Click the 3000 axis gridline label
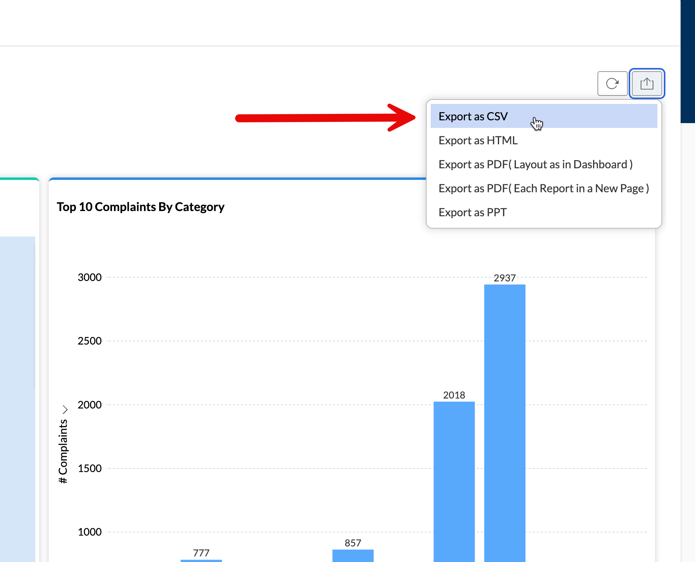 (90, 277)
